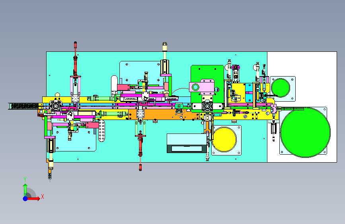This screenshot has width=345, height=224.
Task: Click the green Y axis arrow of the triad
Action: coord(25,190)
